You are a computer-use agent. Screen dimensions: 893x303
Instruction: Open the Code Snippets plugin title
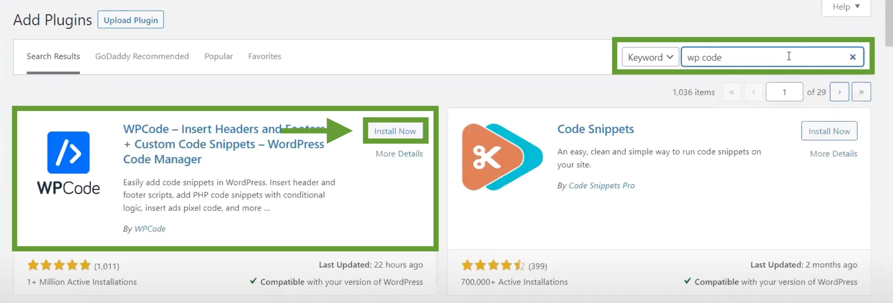point(596,129)
